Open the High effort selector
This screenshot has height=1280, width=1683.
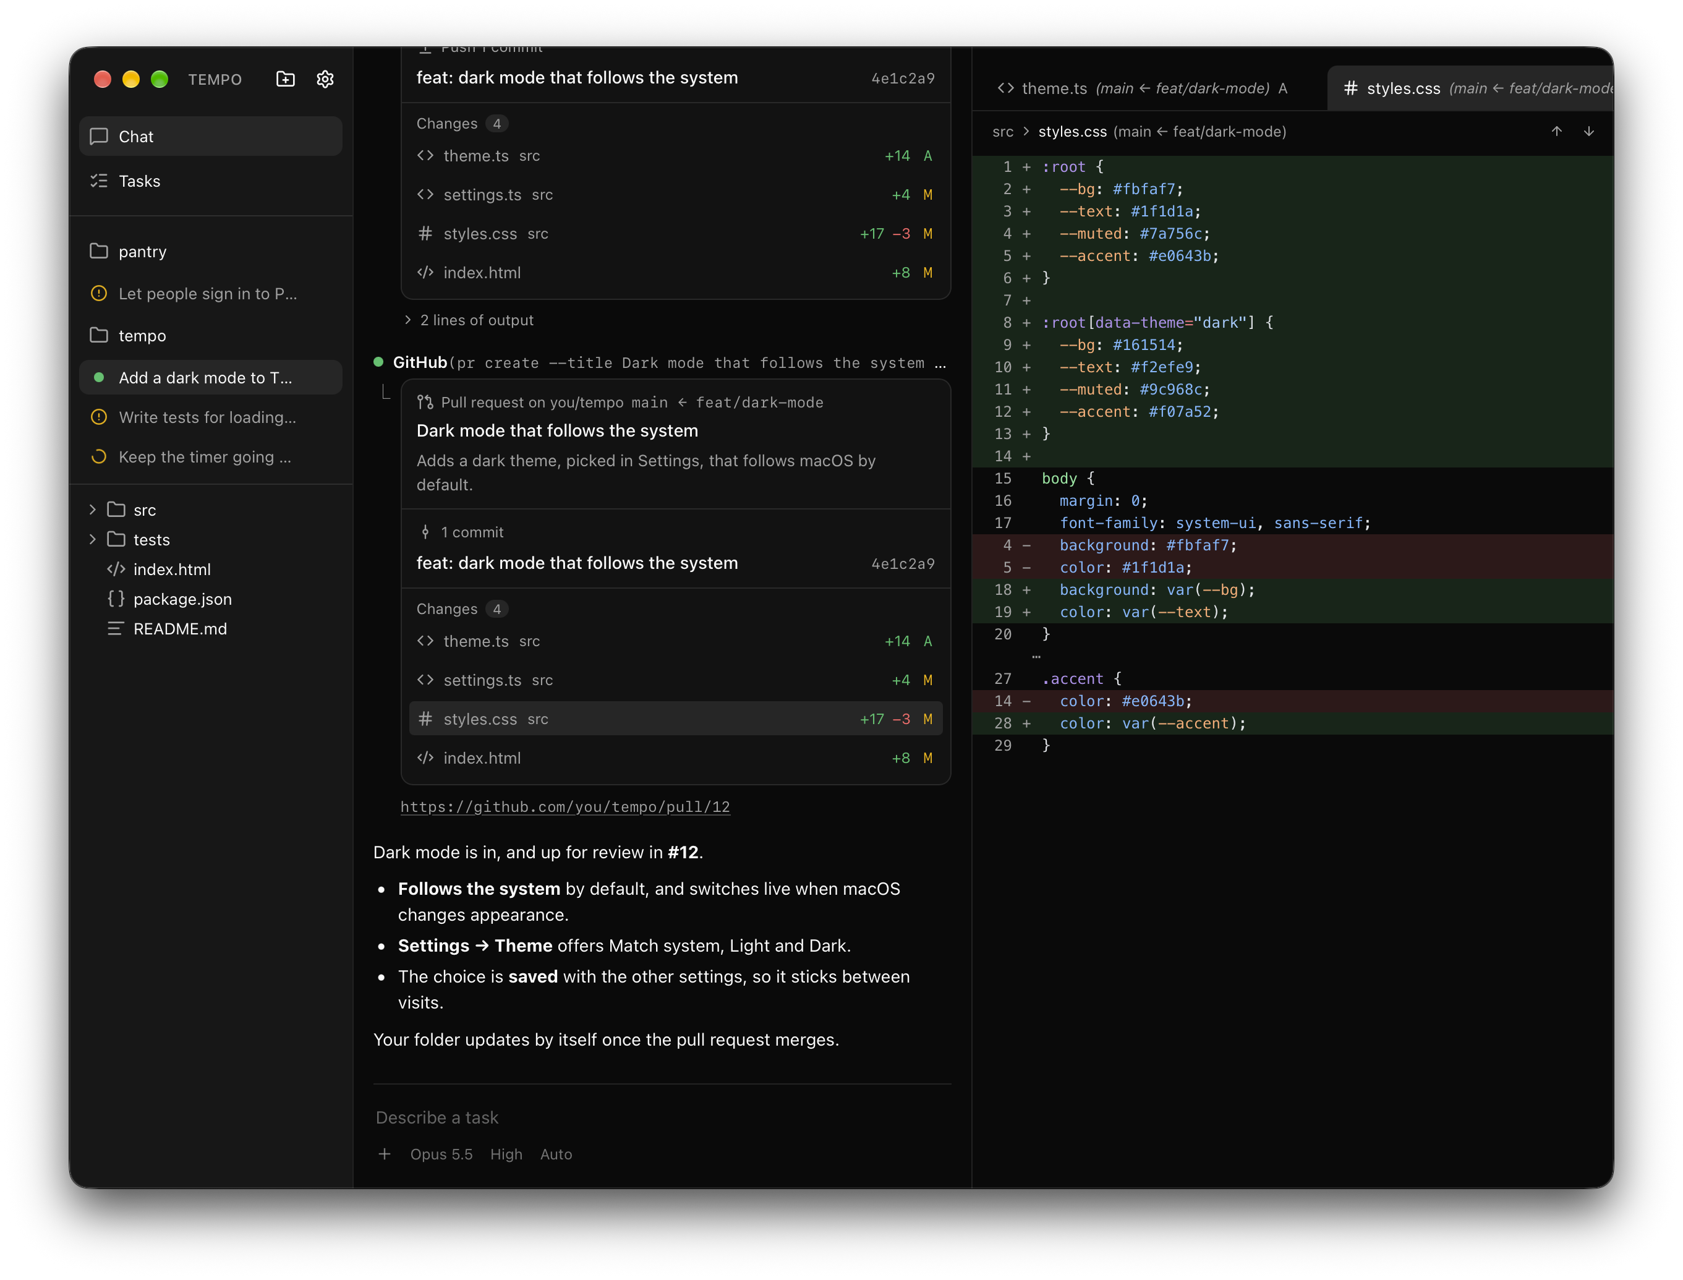506,1153
